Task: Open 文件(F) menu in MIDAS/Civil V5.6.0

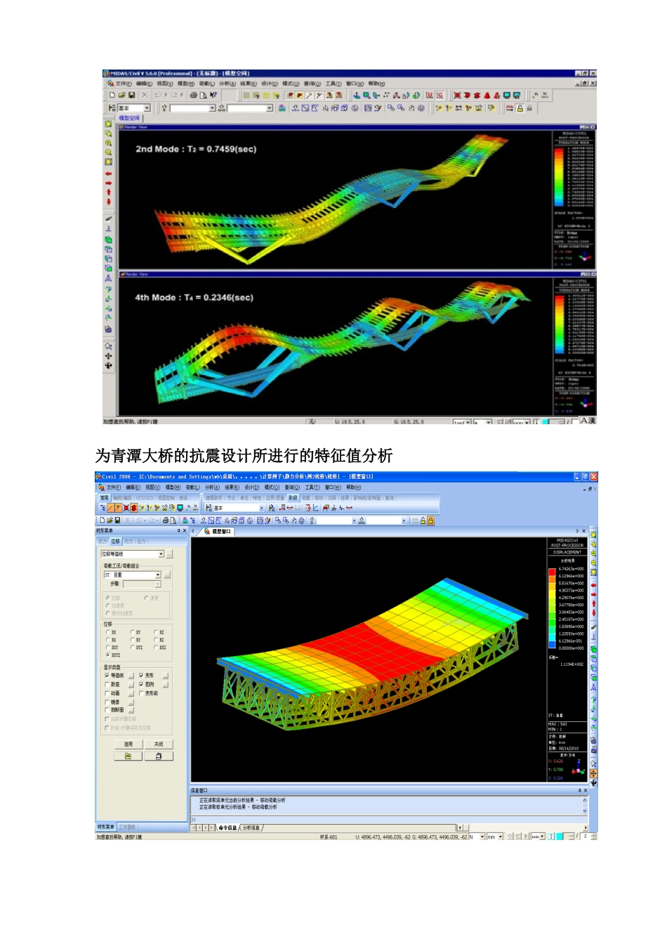Action: click(x=124, y=84)
